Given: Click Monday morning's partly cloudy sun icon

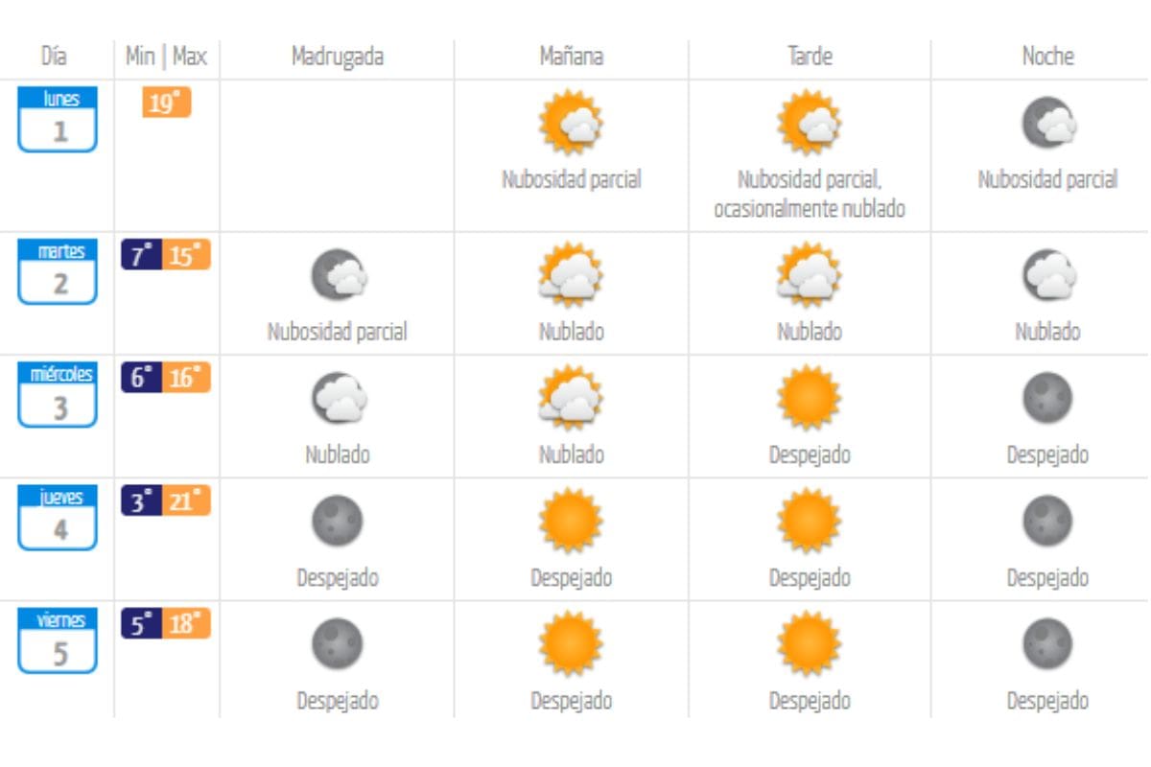Looking at the screenshot, I should point(571,124).
